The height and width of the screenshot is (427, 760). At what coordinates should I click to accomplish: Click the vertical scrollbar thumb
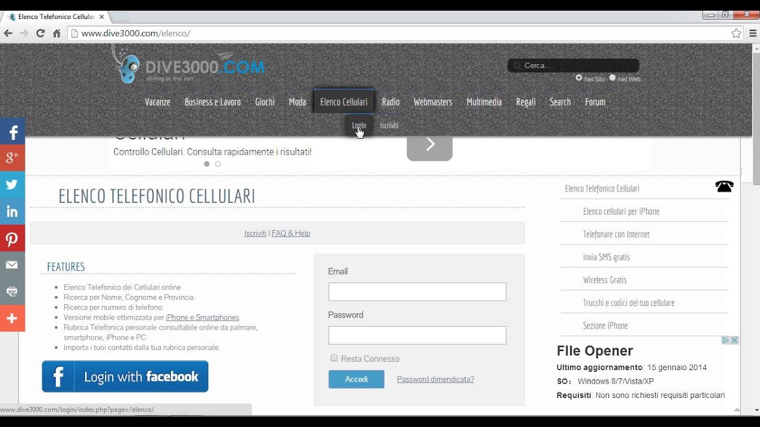[x=755, y=119]
